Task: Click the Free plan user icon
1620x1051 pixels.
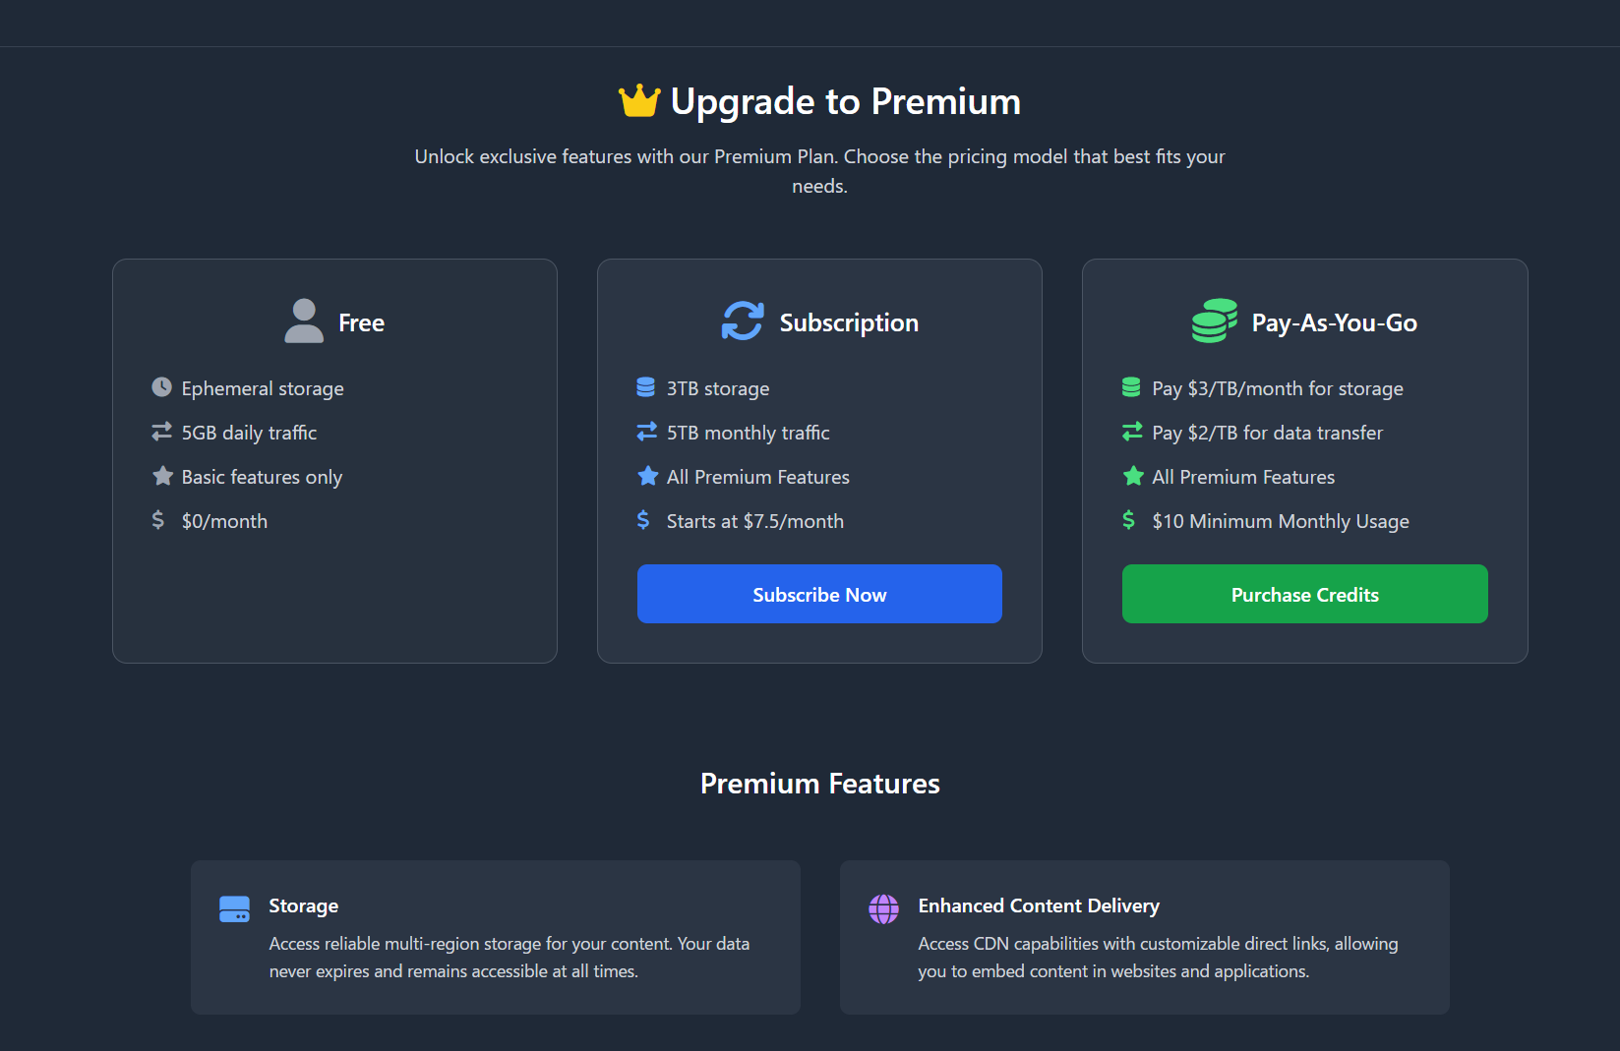Action: [304, 321]
